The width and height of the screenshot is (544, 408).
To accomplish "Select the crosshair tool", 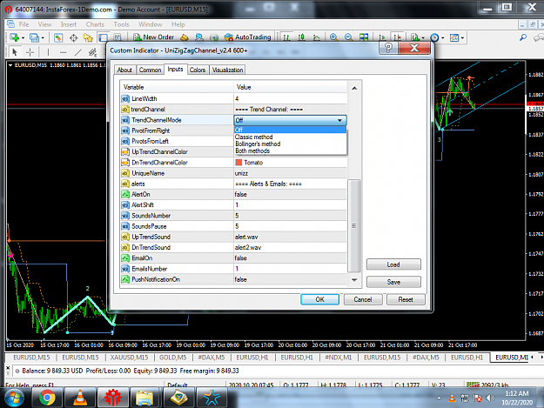I will coord(30,52).
